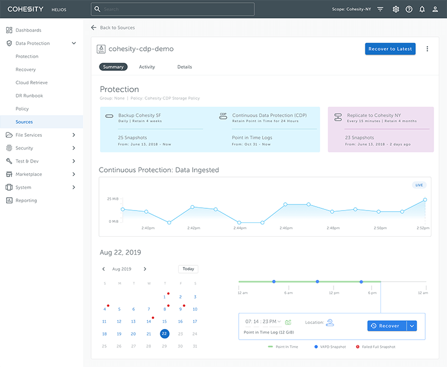This screenshot has height=367, width=447.
Task: Open the user account icon
Action: pos(435,9)
